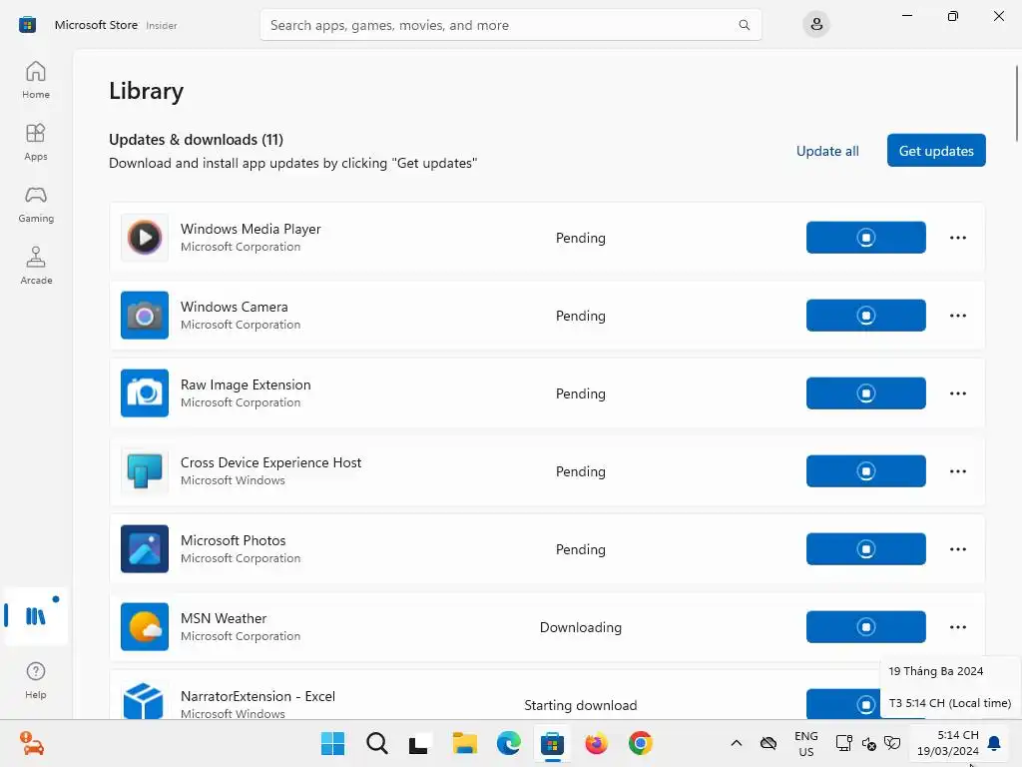1022x767 pixels.
Task: Select the Windows Media Player title text
Action: pos(251,229)
